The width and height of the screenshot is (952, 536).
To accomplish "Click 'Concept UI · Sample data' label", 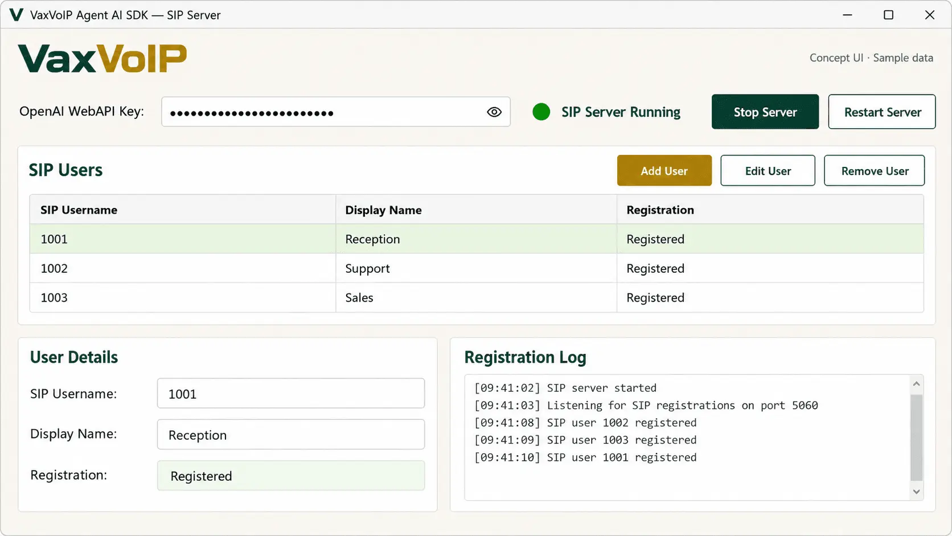I will (x=871, y=58).
